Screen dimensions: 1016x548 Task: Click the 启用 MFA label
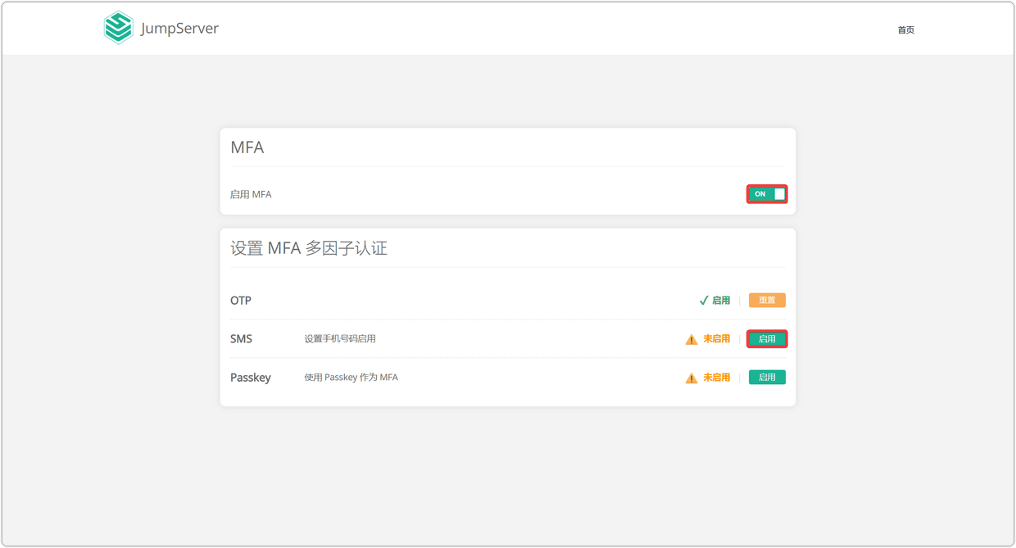pos(251,195)
